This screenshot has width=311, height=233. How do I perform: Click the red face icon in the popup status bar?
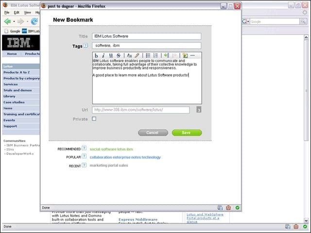point(228,208)
